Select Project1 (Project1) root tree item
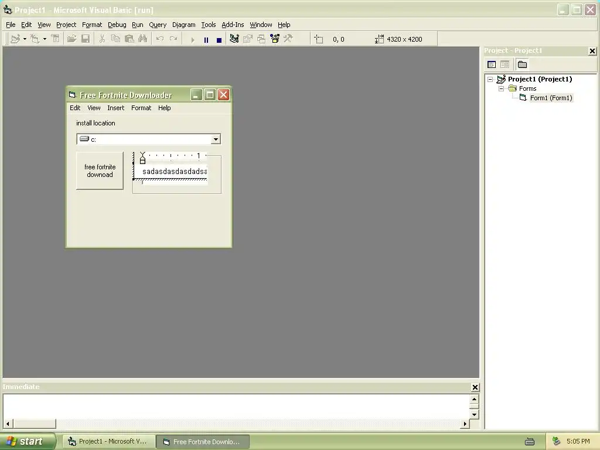The width and height of the screenshot is (600, 450). tap(540, 79)
